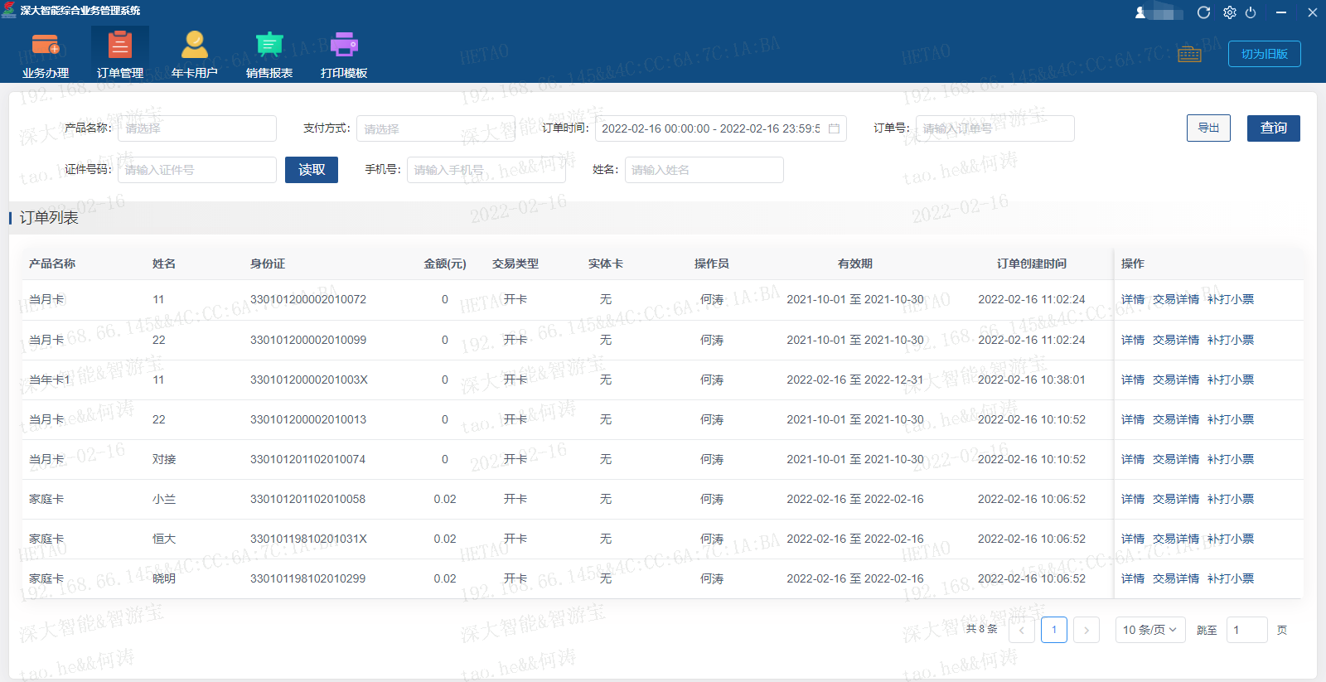The width and height of the screenshot is (1326, 682).
Task: Expand the 支付方式 dropdown
Action: click(x=435, y=128)
